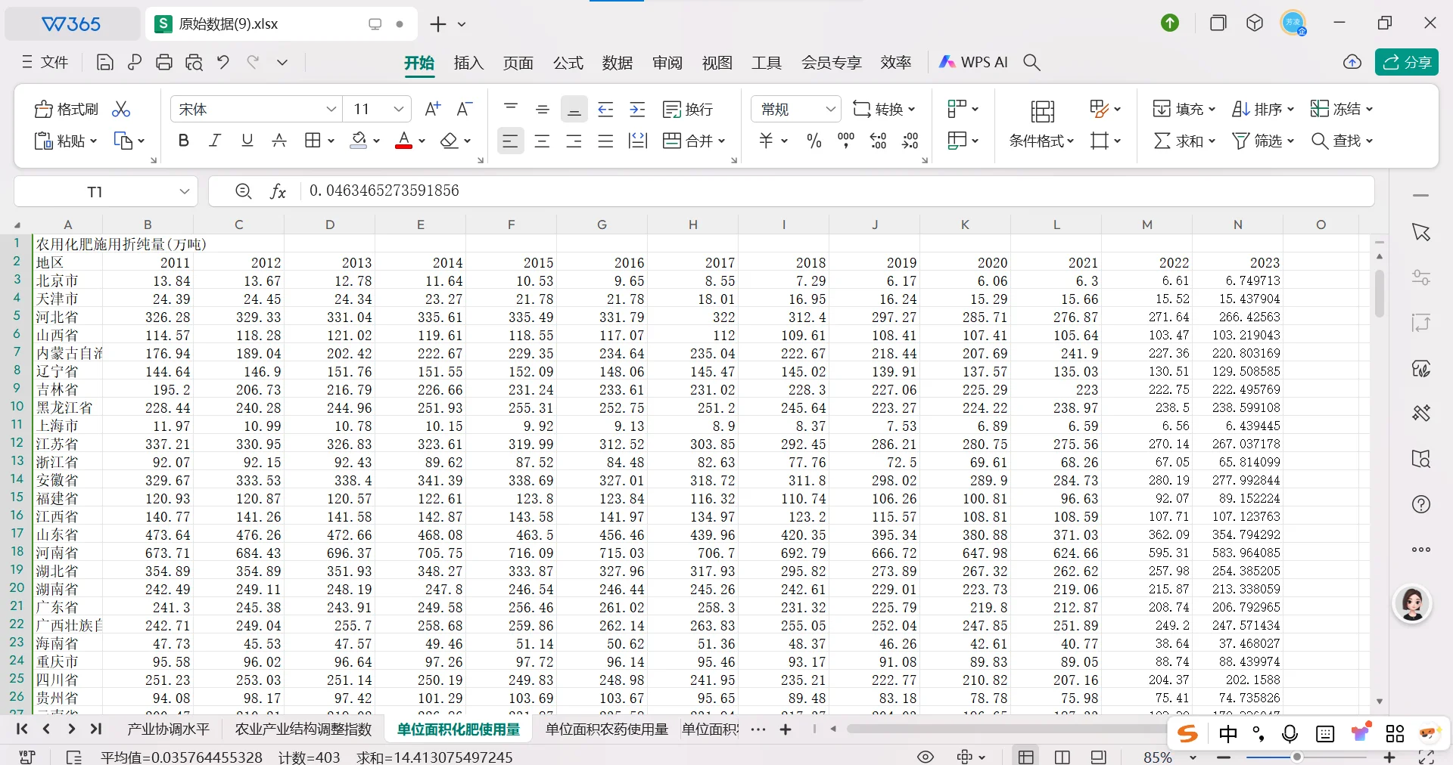The width and height of the screenshot is (1453, 765).
Task: Switch to the 视图 ribbon tab
Action: click(x=717, y=63)
